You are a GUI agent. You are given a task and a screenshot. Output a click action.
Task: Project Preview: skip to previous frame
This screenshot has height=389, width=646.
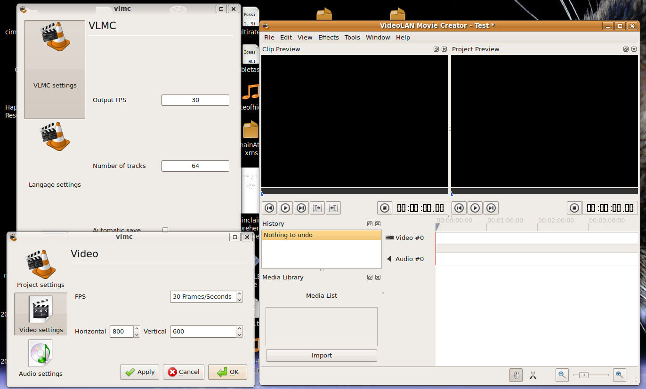459,208
